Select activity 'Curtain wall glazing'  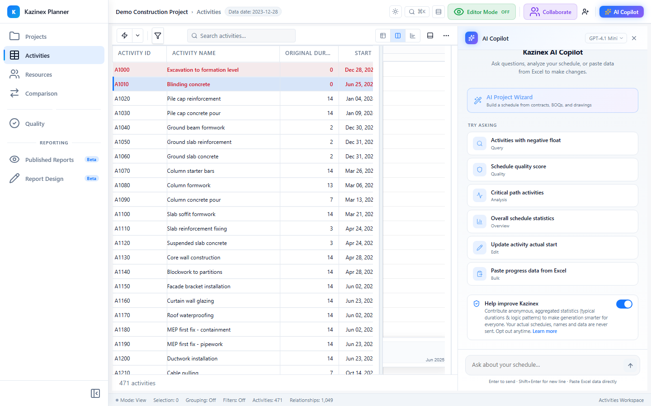point(190,301)
